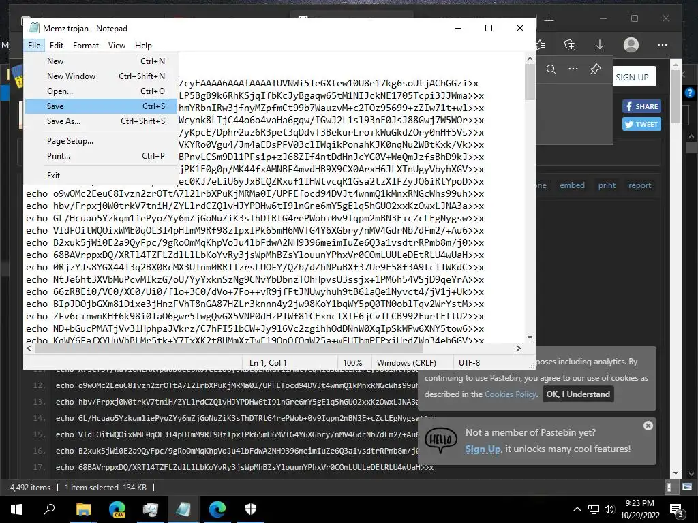Open File Explorer from the taskbar

(83, 509)
